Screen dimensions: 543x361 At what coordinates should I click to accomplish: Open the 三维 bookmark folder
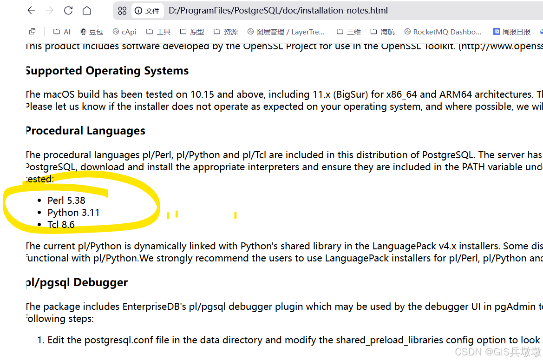pyautogui.click(x=349, y=32)
